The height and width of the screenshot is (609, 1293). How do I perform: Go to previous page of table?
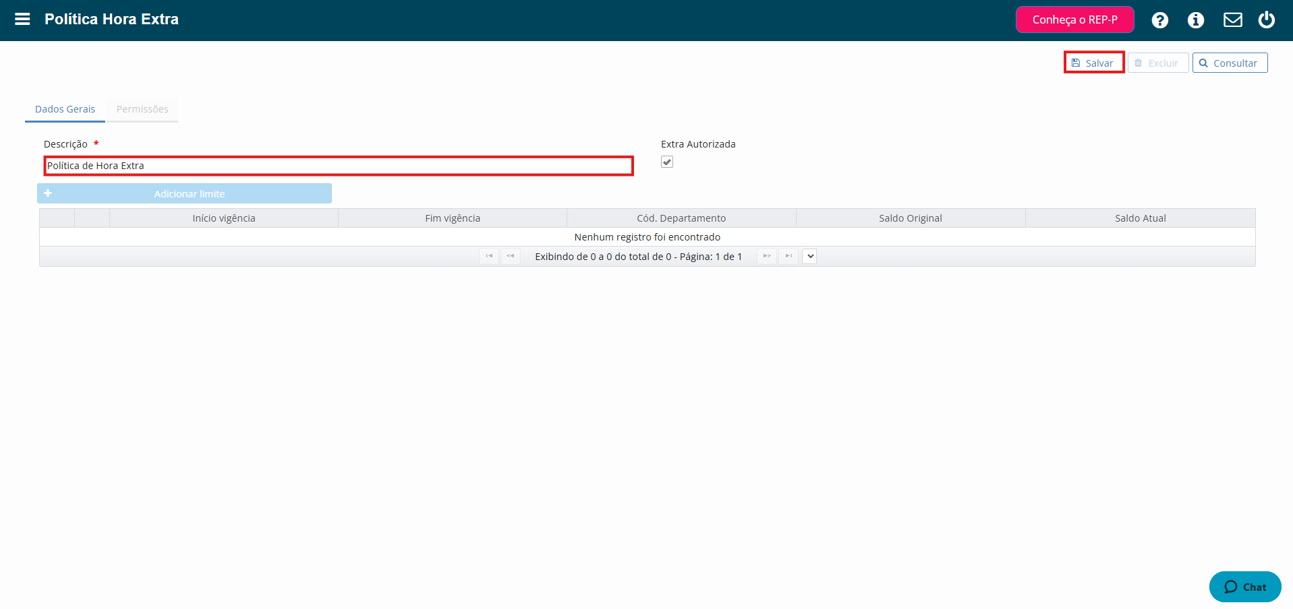511,256
